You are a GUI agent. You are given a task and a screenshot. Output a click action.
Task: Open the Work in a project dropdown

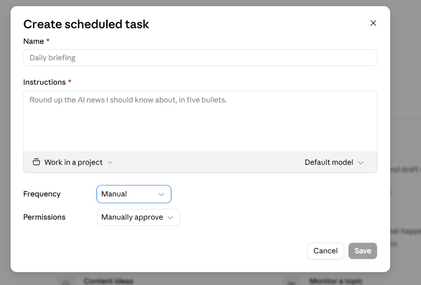73,162
